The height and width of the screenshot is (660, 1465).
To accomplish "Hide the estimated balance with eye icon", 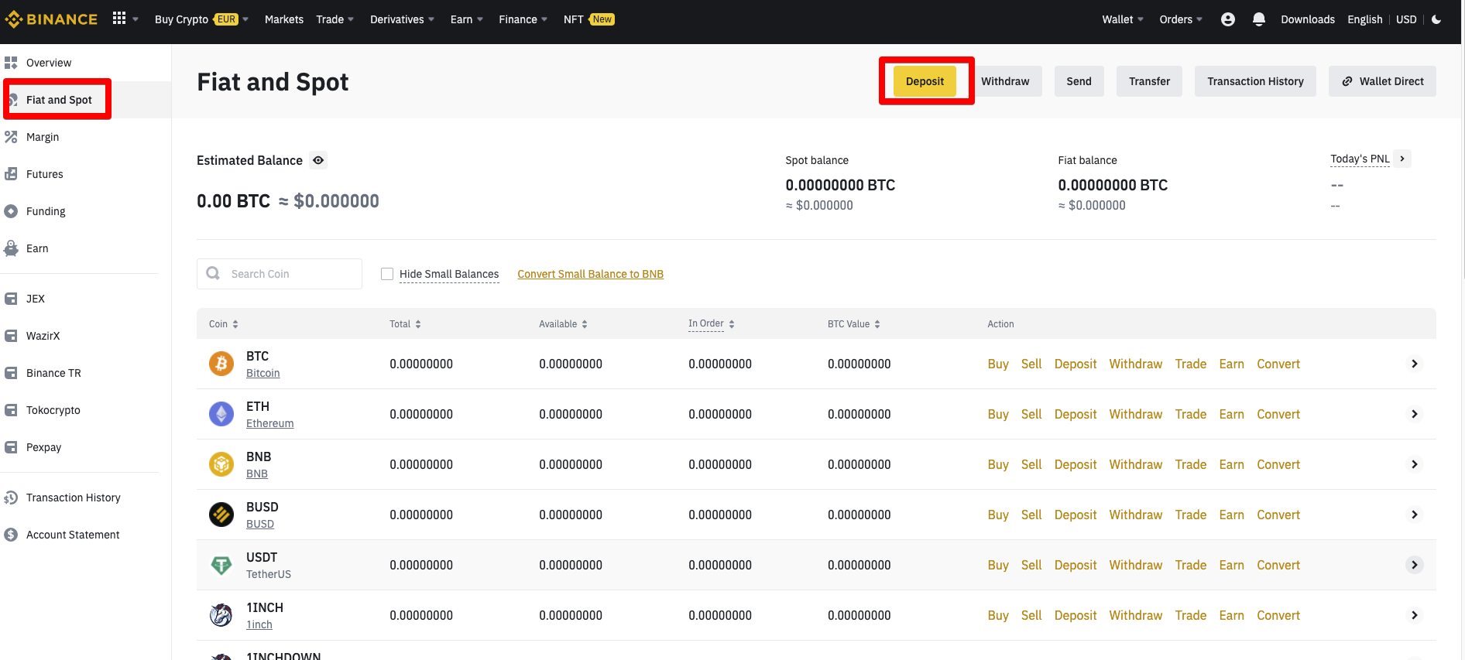I will [318, 160].
